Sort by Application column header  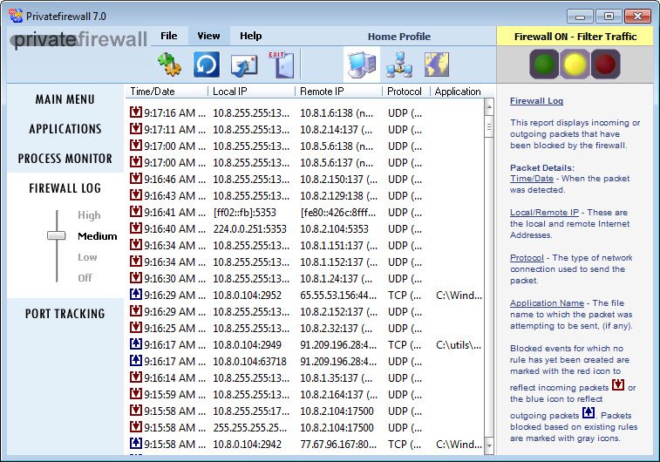pos(457,92)
